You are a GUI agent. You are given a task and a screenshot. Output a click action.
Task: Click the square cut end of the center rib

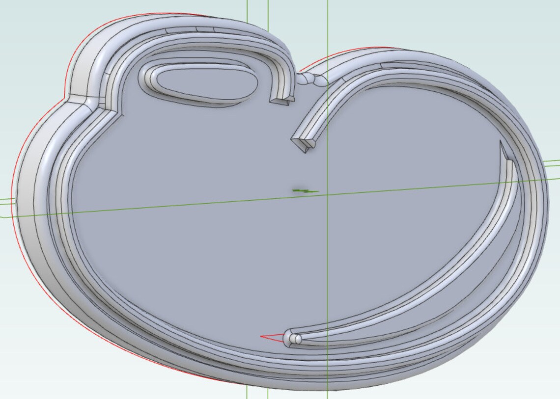[304, 142]
